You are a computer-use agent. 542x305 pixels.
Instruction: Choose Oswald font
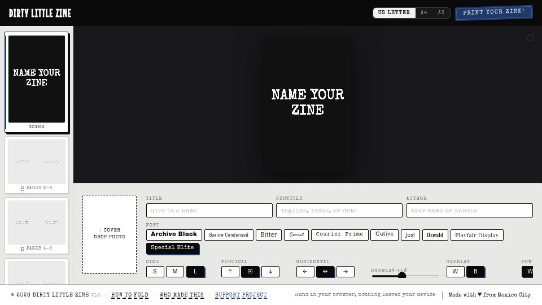pos(435,235)
